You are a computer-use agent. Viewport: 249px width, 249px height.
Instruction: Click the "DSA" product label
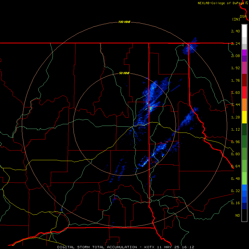pyautogui.click(x=243, y=17)
